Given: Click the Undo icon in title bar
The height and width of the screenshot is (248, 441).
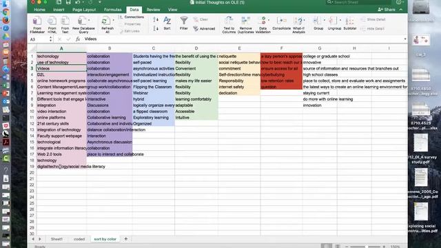Looking at the screenshot, I should [78, 2].
